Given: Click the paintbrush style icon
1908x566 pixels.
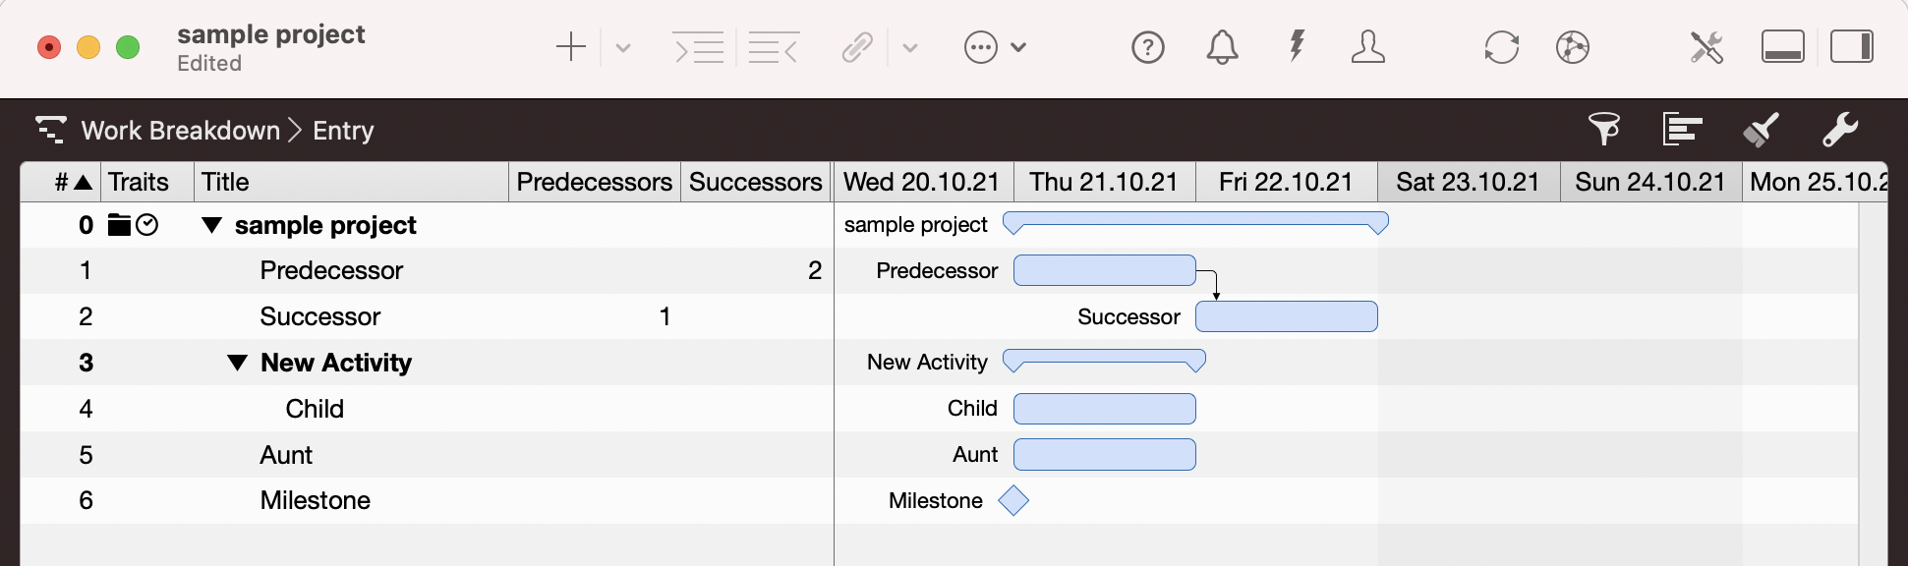Looking at the screenshot, I should pyautogui.click(x=1761, y=130).
